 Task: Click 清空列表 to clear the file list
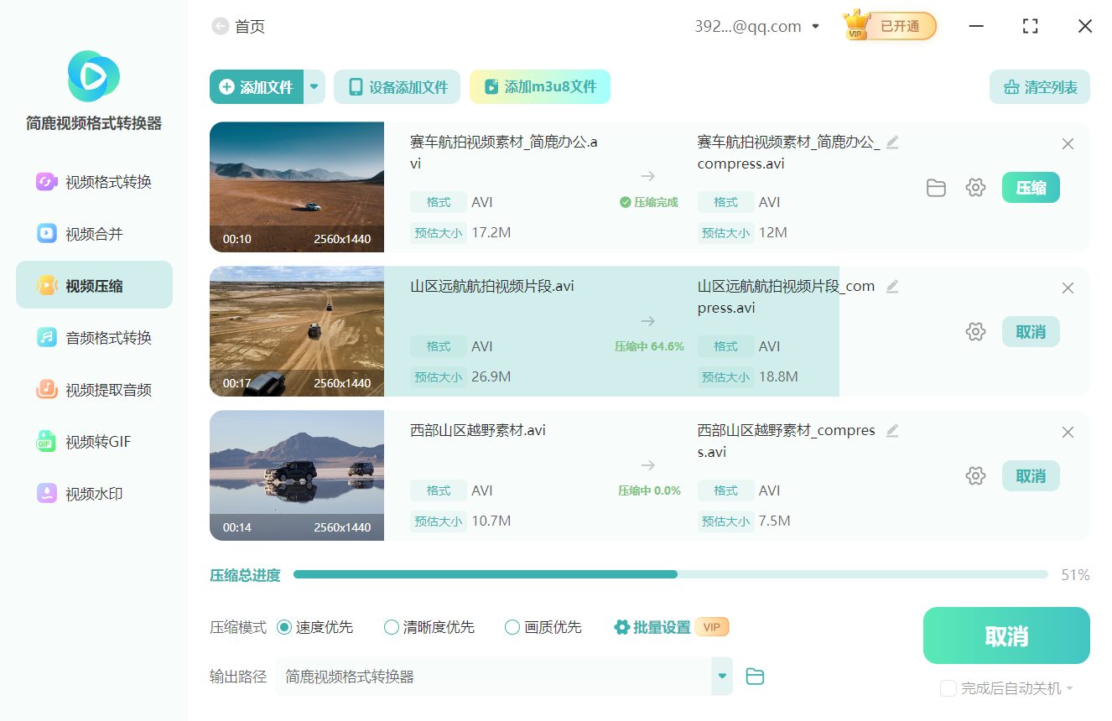[1039, 86]
